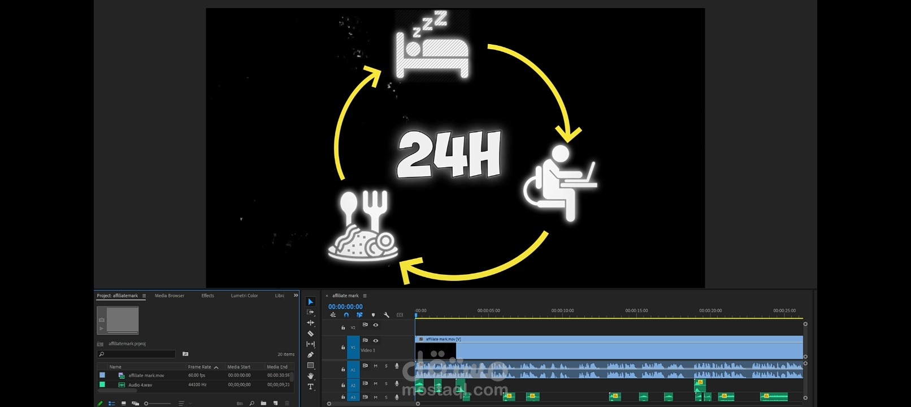This screenshot has width=911, height=407.
Task: Click the green label swatch for Audio 4.wav
Action: (x=102, y=384)
